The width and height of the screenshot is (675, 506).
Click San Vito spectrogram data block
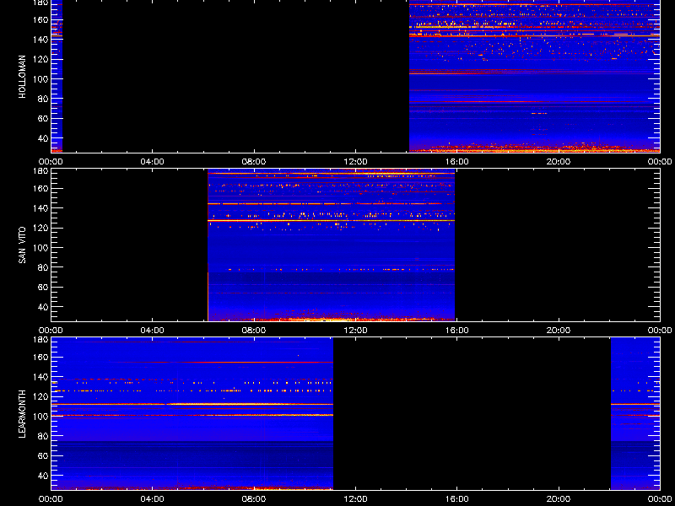point(331,245)
